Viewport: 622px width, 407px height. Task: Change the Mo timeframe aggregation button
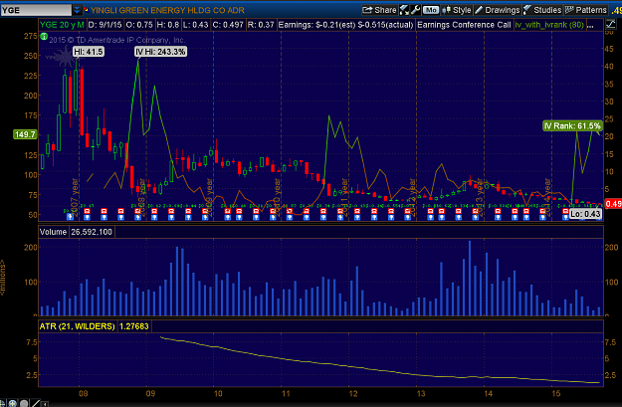pos(431,10)
